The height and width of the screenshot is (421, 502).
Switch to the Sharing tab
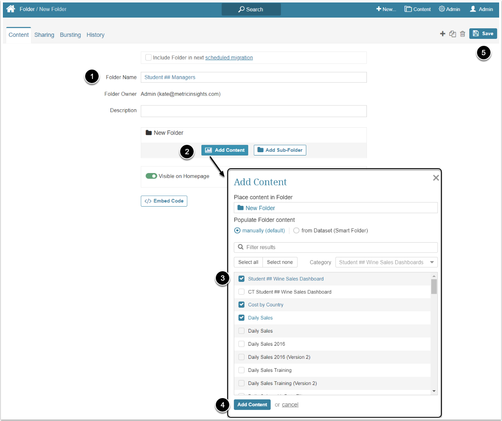tap(44, 35)
